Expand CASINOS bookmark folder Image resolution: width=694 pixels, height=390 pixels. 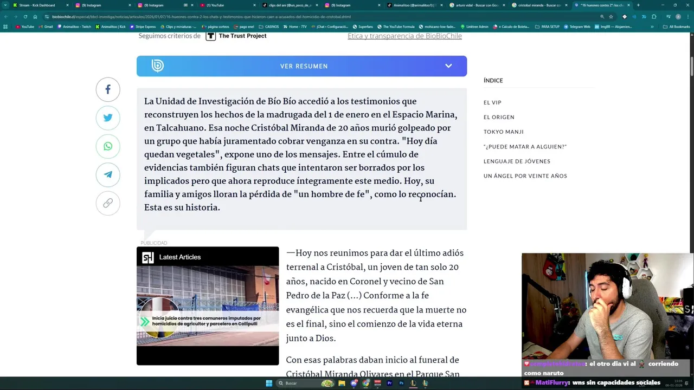pyautogui.click(x=268, y=27)
